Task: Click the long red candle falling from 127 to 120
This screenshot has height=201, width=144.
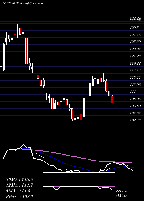Action: coord(26,51)
